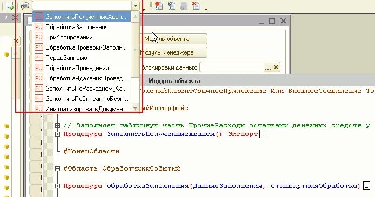Clear the блокировки данных field with X
The width and height of the screenshot is (375, 197).
(276, 67)
